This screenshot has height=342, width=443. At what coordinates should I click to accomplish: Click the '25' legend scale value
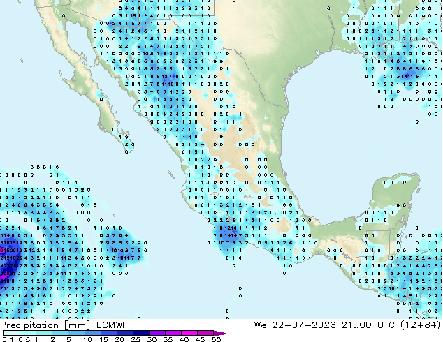point(136,339)
